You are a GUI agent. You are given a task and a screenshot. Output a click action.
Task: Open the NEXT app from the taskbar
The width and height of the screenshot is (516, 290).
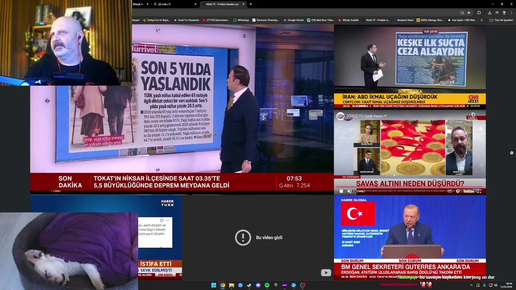pyautogui.click(x=285, y=285)
